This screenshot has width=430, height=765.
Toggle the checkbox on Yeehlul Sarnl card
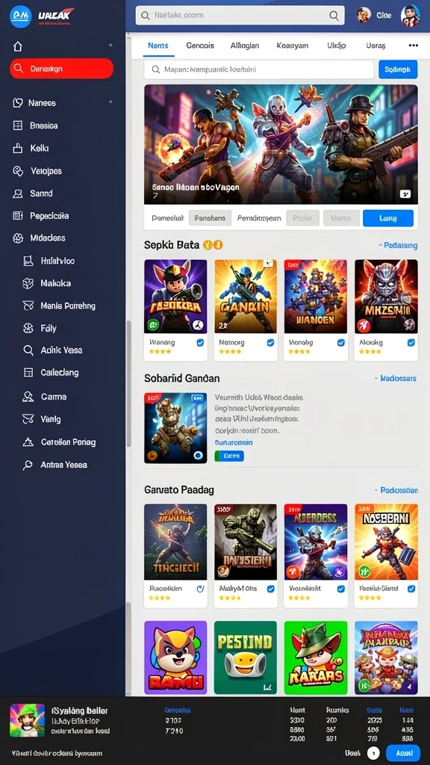pyautogui.click(x=411, y=589)
